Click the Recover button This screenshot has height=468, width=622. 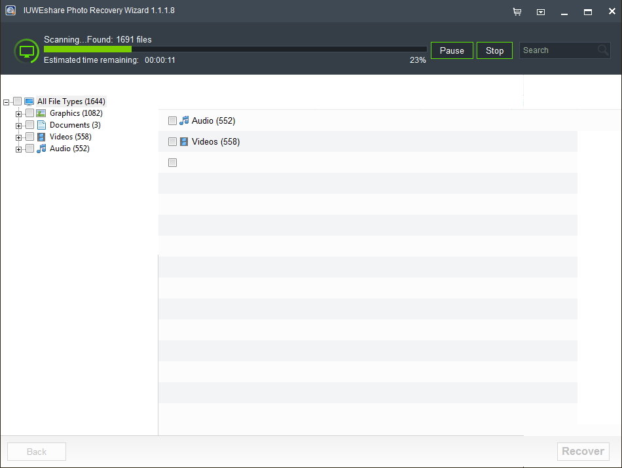point(583,452)
